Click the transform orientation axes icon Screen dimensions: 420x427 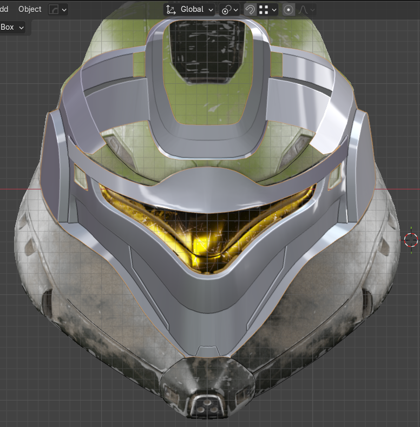(171, 10)
